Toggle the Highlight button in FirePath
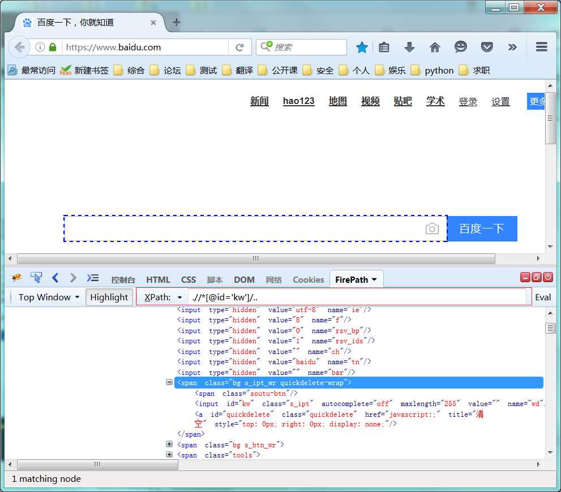 109,297
